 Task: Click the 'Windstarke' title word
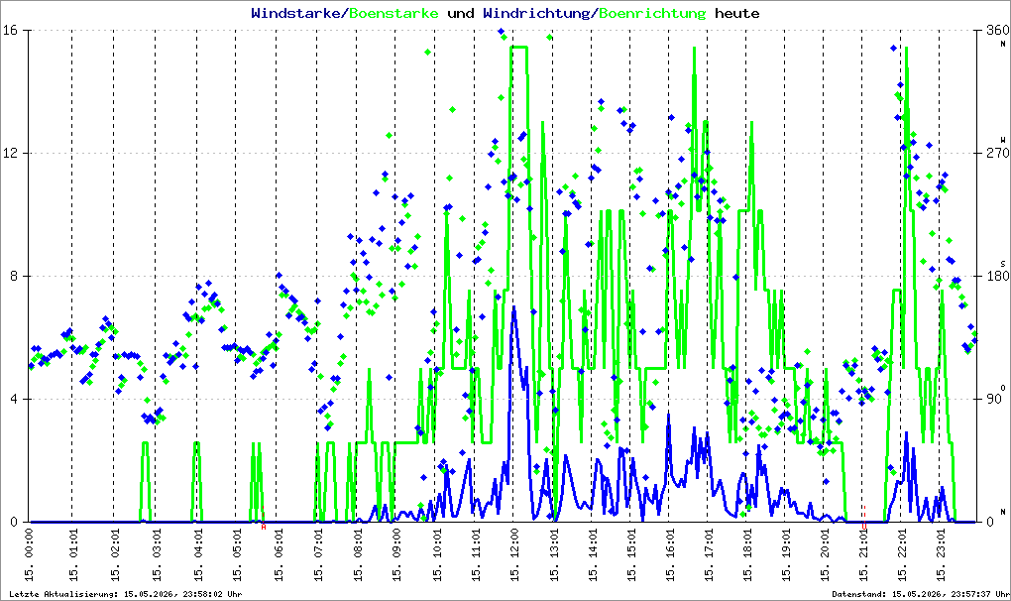(295, 13)
